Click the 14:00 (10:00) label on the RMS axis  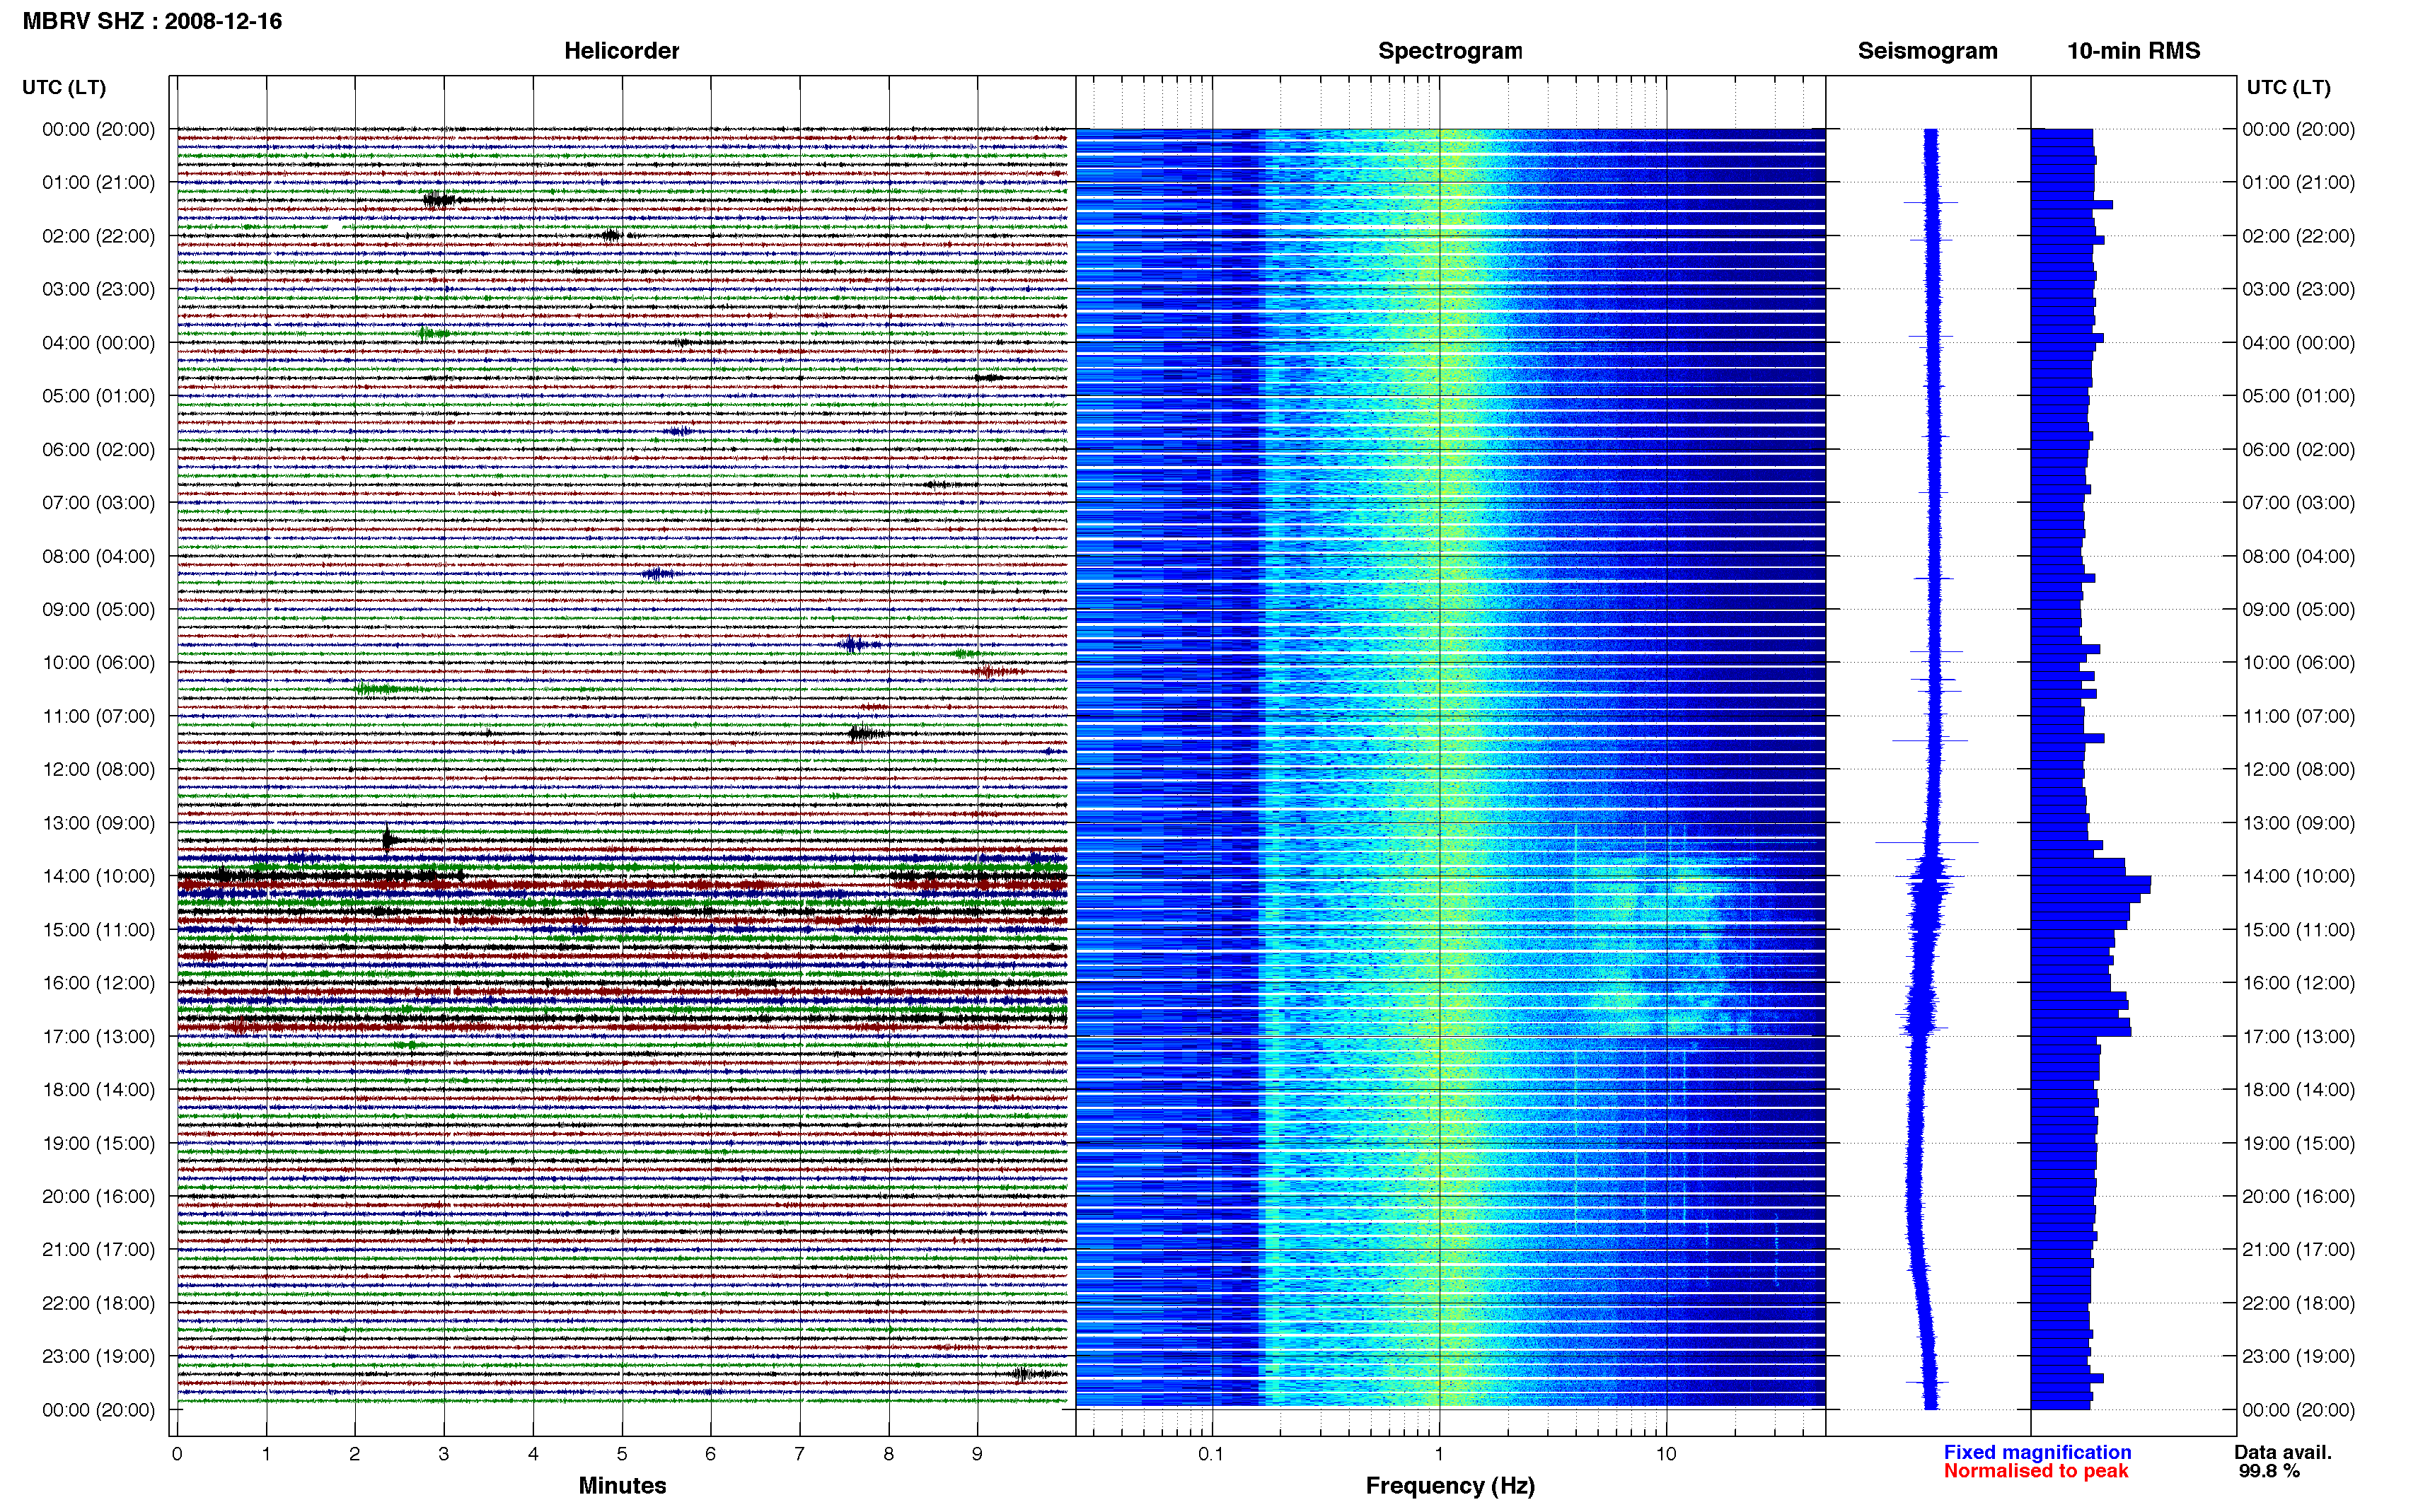pos(2298,876)
